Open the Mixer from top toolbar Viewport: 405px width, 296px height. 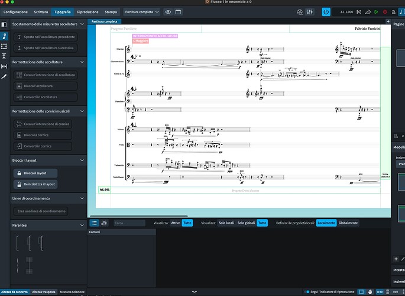click(x=310, y=12)
